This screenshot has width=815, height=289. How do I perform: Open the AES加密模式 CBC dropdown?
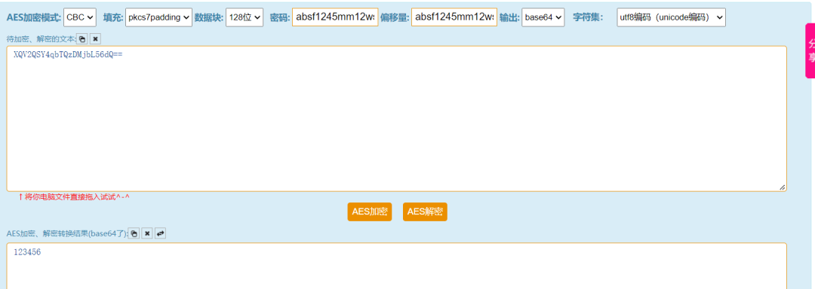[80, 17]
